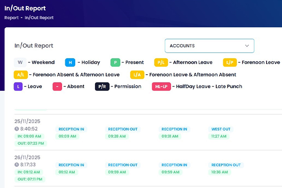Click the L/A legend badge
This screenshot has width=282, height=188.
137,74
